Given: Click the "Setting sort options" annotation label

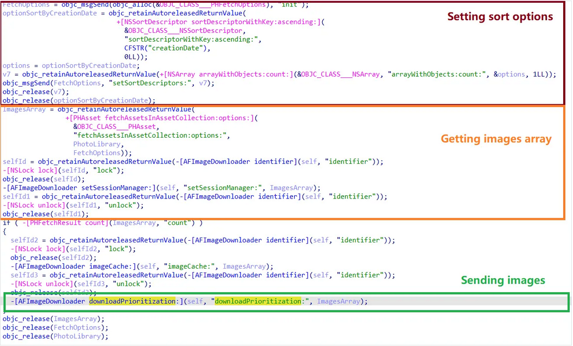Looking at the screenshot, I should [500, 16].
